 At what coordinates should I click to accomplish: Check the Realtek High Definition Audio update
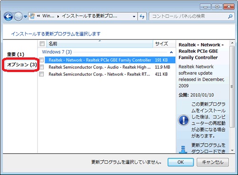tap(41, 67)
